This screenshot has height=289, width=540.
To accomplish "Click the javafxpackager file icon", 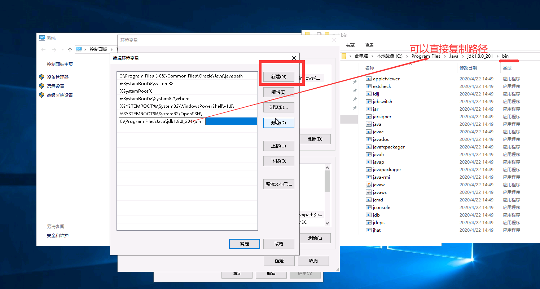I will point(369,147).
